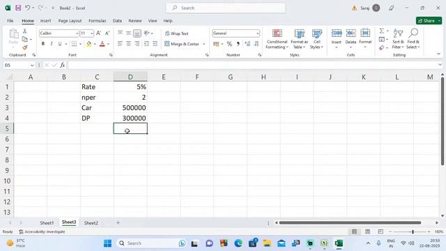Click Decrease Decimal icon
Screen dimensions: 446x251
coord(256,44)
